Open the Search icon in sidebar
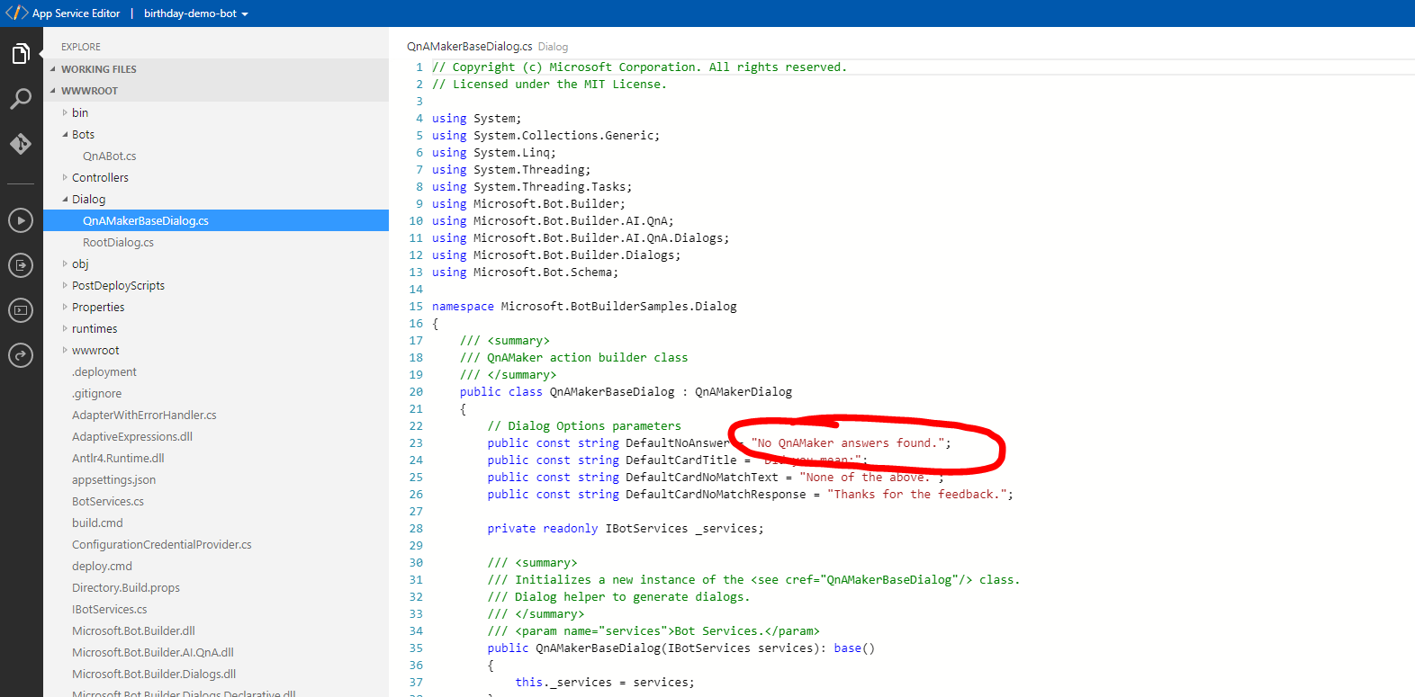 (21, 99)
